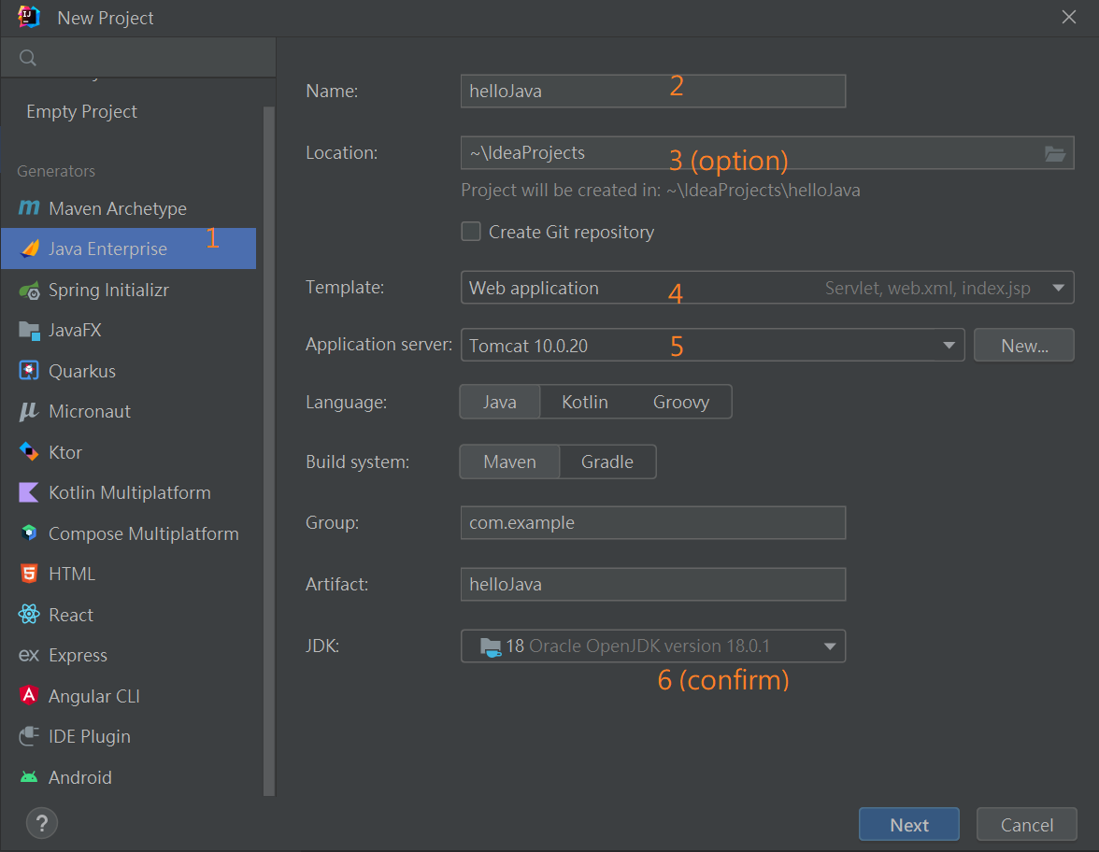Enable Create Git repository checkbox
The width and height of the screenshot is (1099, 852).
(x=471, y=232)
